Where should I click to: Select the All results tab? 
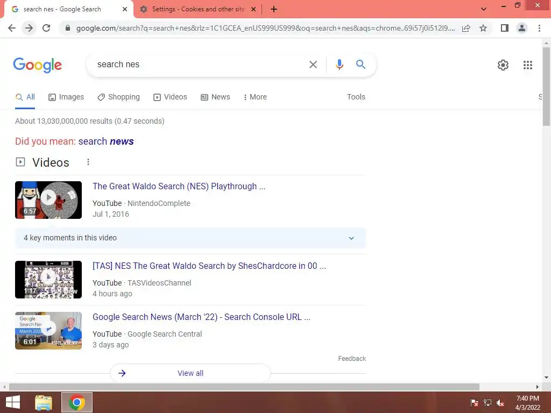[25, 97]
